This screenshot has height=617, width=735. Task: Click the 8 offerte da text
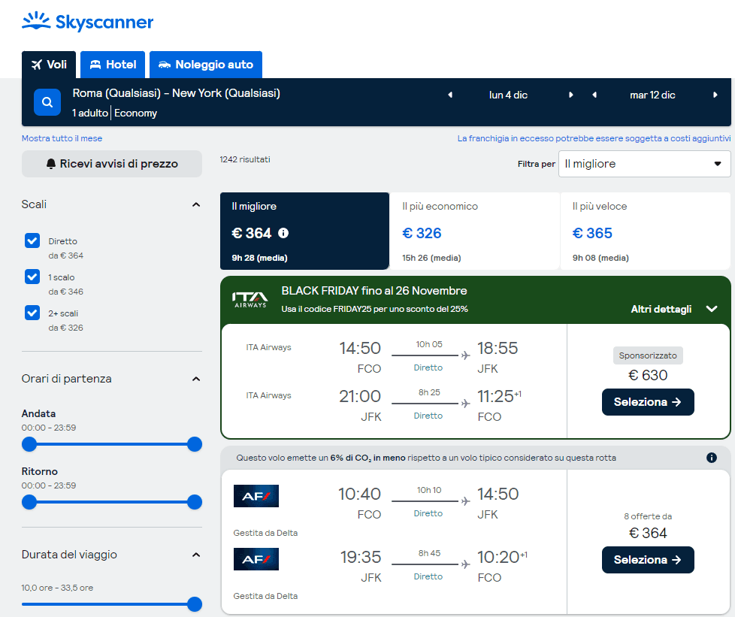pos(648,516)
